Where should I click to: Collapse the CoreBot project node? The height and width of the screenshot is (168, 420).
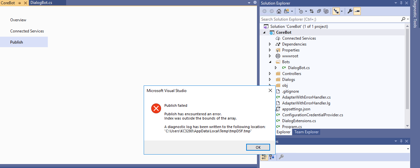pyautogui.click(x=264, y=32)
